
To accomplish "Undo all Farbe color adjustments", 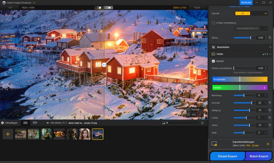I will 264,54.
